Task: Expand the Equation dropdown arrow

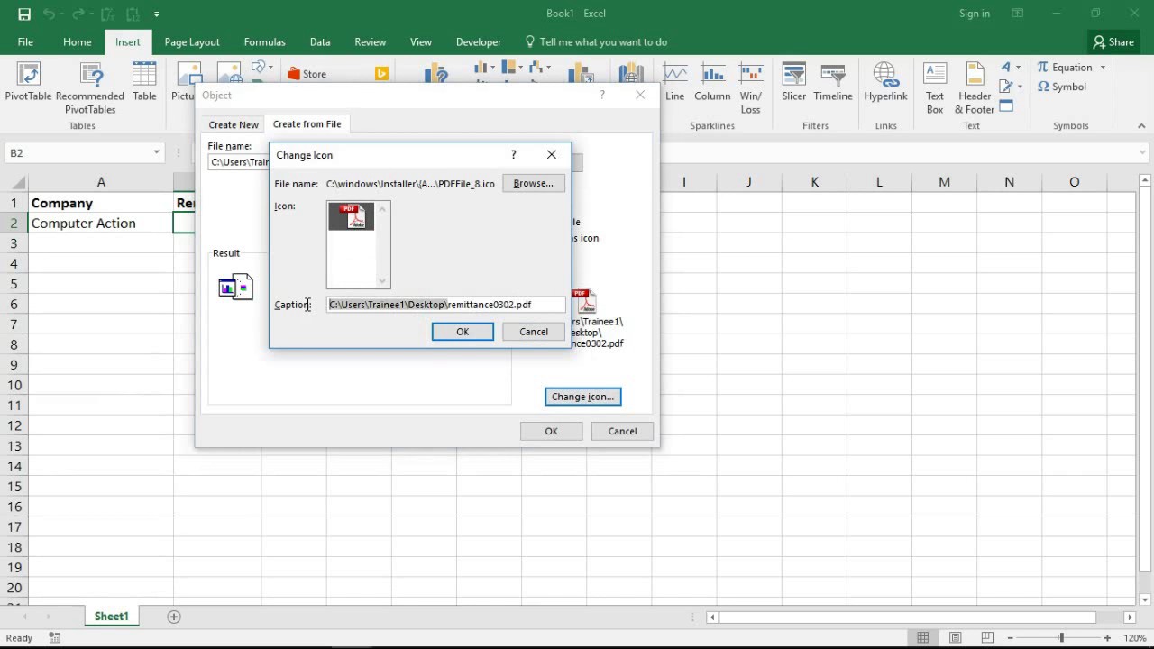Action: click(x=1102, y=68)
